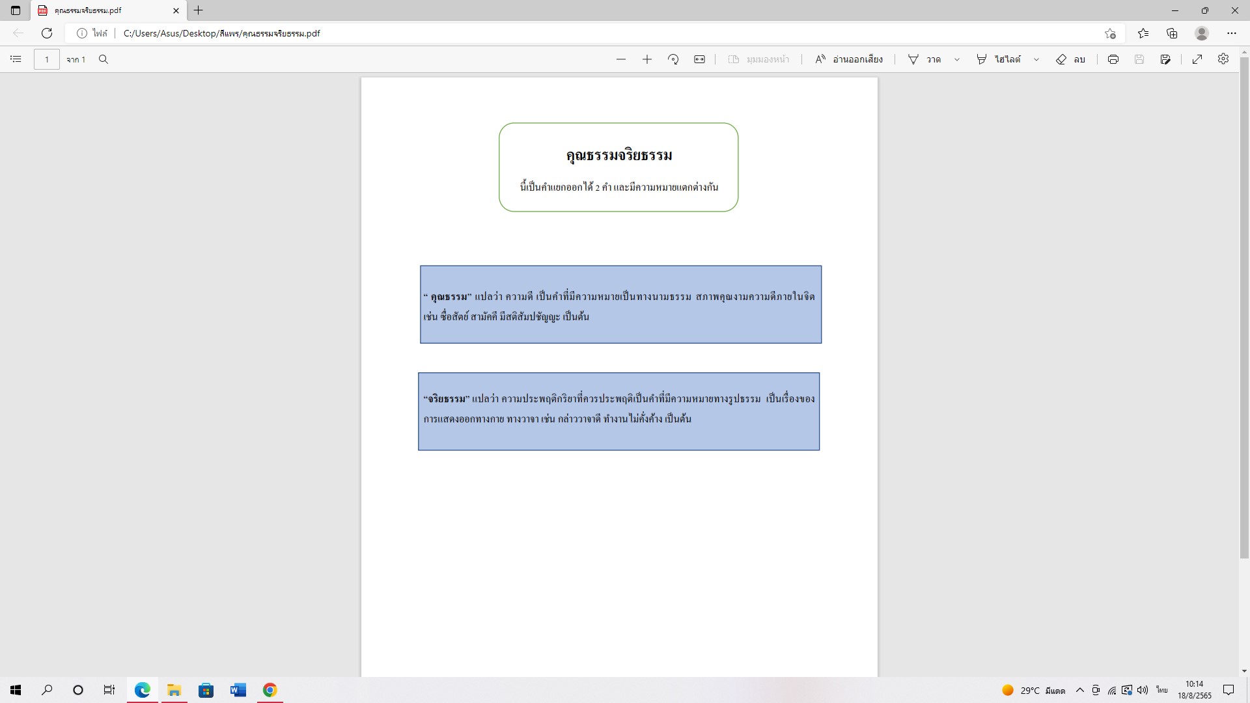
Task: Open a new browser tab
Action: (199, 10)
